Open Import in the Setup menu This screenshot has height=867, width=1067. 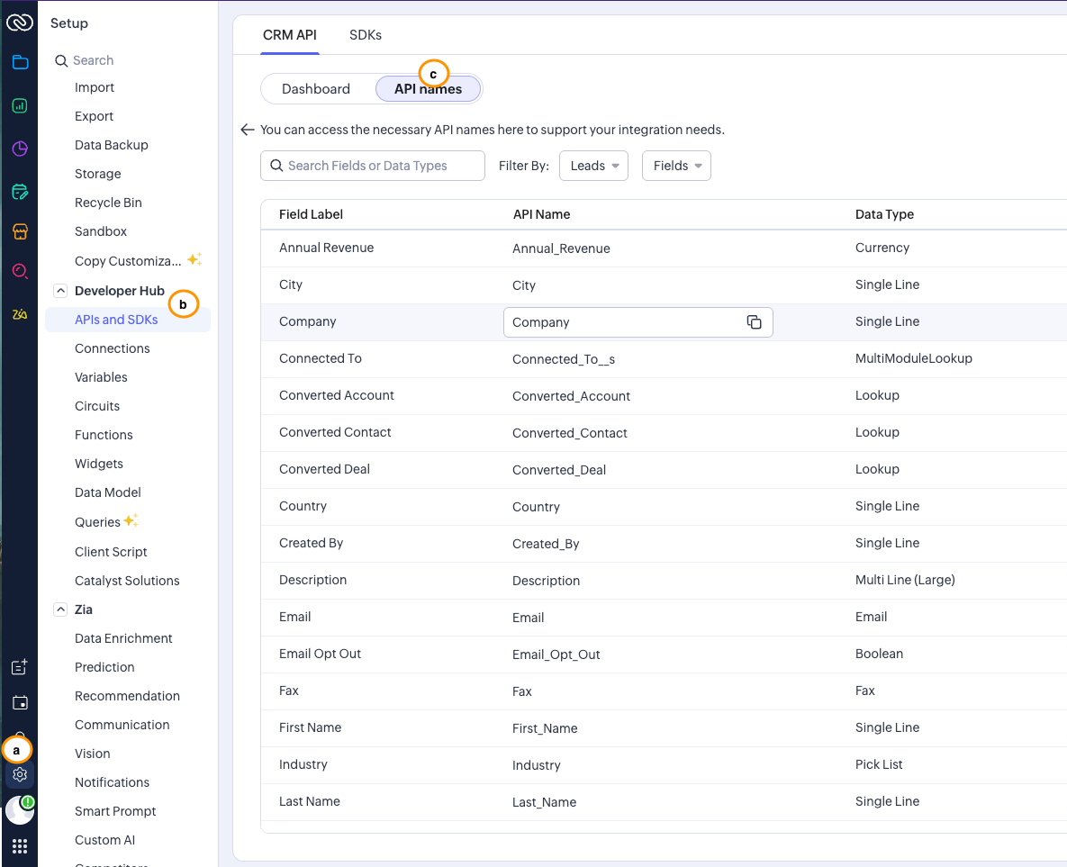[95, 87]
